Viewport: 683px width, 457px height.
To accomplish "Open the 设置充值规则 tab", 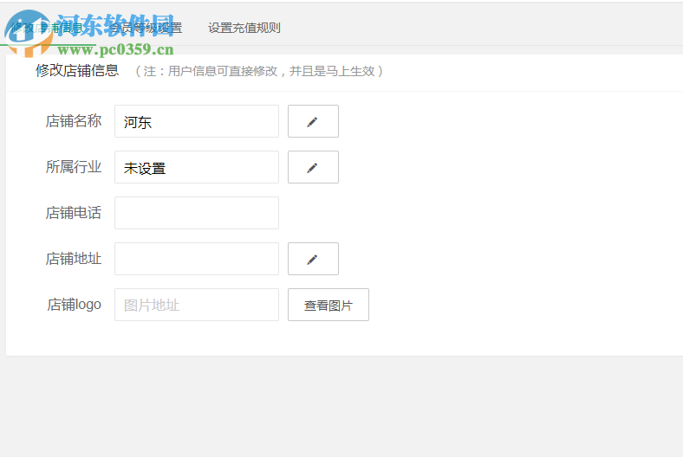I will (x=244, y=29).
